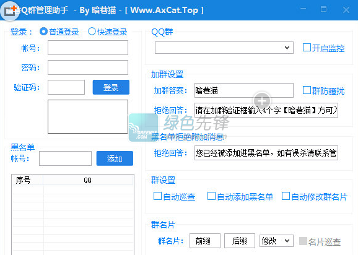Viewport: 358px width, 255px height.
Task: Enable the 开启监控 checkbox
Action: click(x=323, y=48)
